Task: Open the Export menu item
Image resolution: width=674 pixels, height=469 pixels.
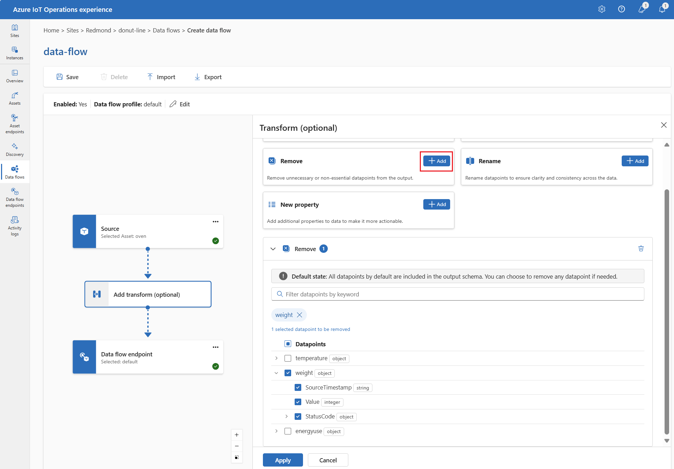Action: [x=208, y=77]
